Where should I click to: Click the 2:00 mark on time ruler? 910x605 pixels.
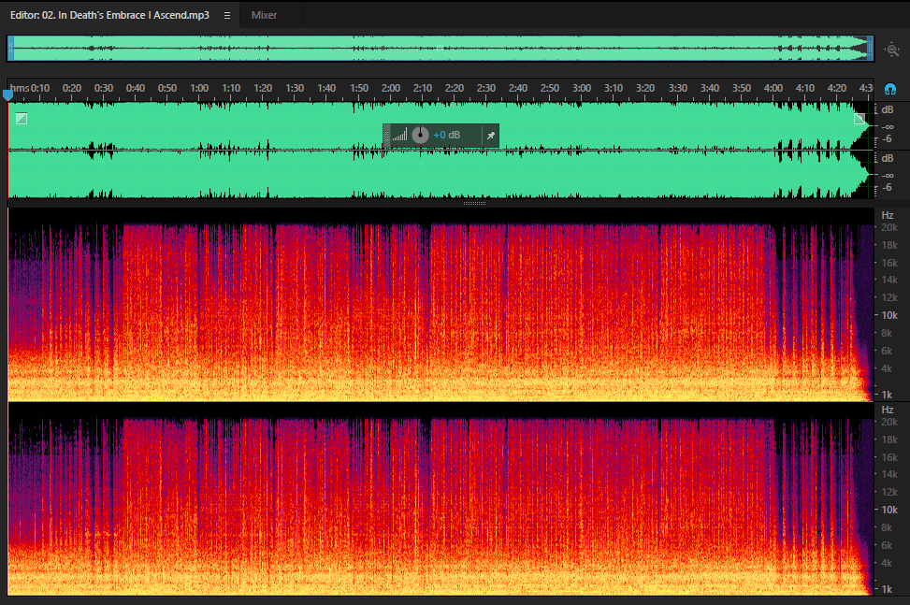click(x=391, y=88)
